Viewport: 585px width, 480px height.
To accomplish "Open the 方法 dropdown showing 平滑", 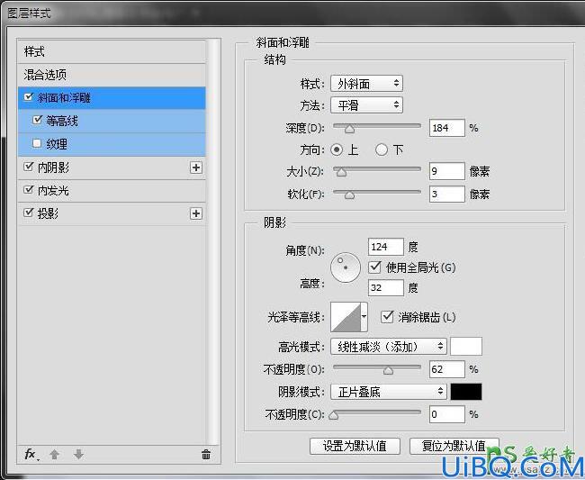I will point(366,105).
